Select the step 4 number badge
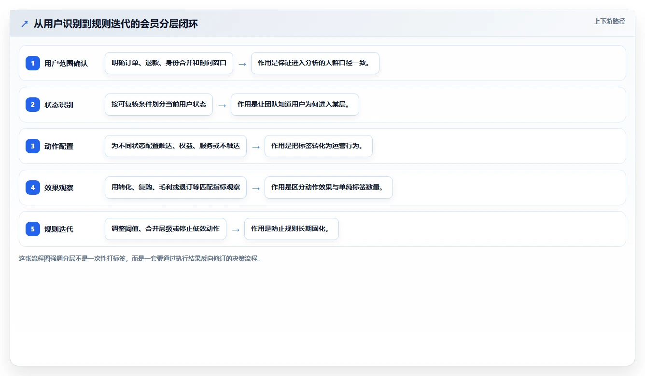 pos(33,188)
